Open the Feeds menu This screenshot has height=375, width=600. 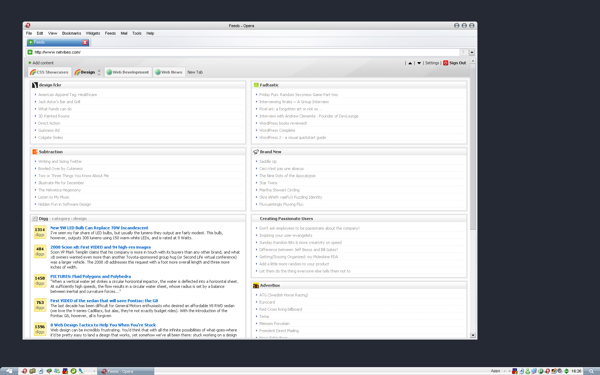pyautogui.click(x=110, y=33)
